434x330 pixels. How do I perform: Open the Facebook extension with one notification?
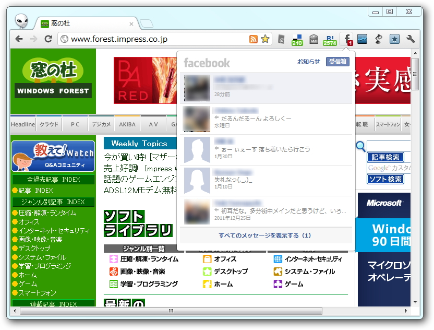347,39
